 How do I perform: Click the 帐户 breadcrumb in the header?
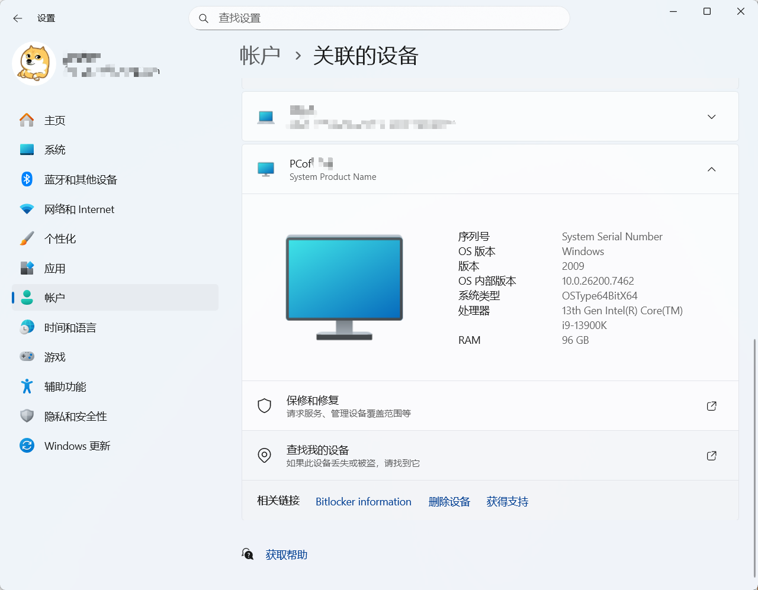tap(260, 56)
